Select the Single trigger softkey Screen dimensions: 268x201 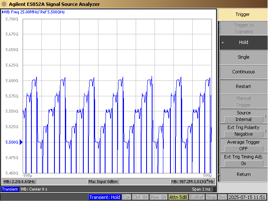tap(243, 57)
